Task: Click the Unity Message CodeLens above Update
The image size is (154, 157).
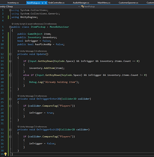Action: (x=27, y=51)
